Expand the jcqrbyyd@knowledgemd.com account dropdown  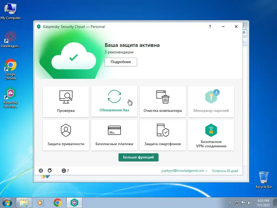point(184,171)
